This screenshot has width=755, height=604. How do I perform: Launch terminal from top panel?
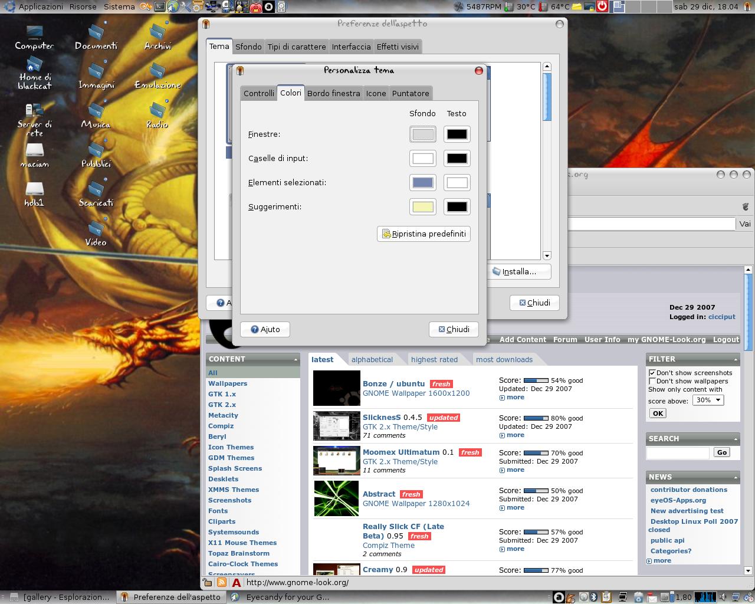[x=159, y=6]
